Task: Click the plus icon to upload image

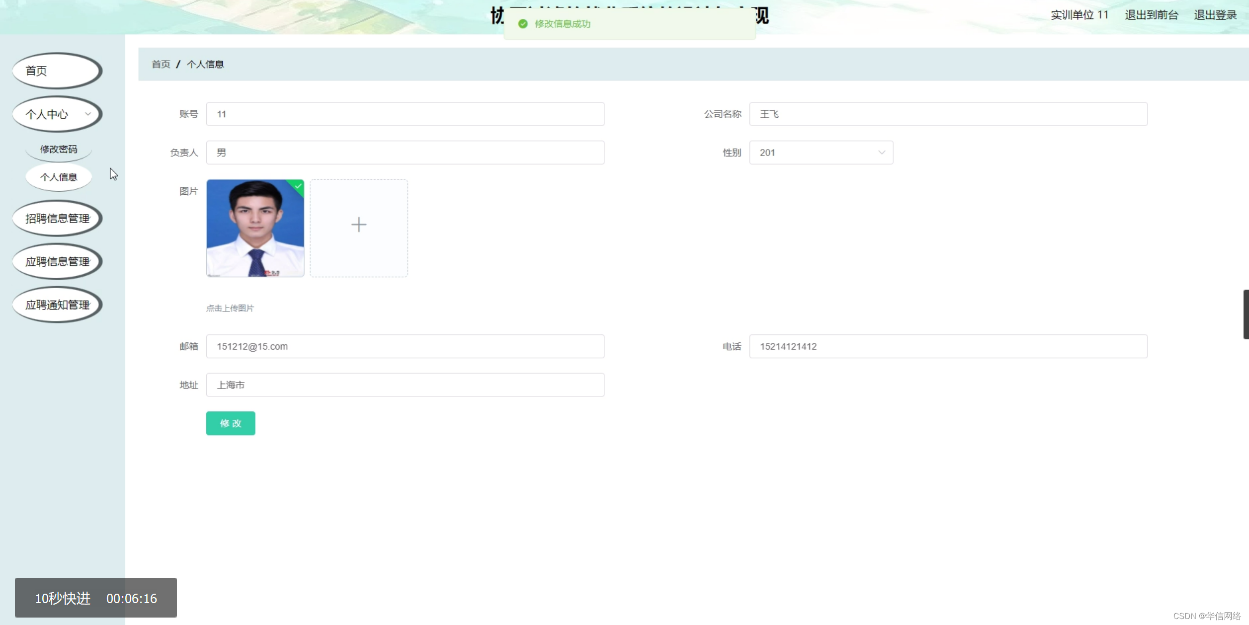Action: [358, 225]
